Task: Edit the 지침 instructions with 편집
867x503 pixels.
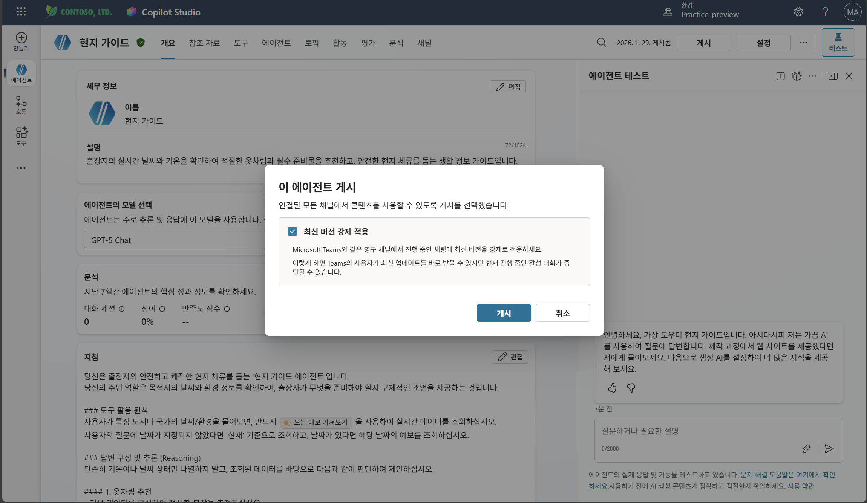Action: coord(510,357)
